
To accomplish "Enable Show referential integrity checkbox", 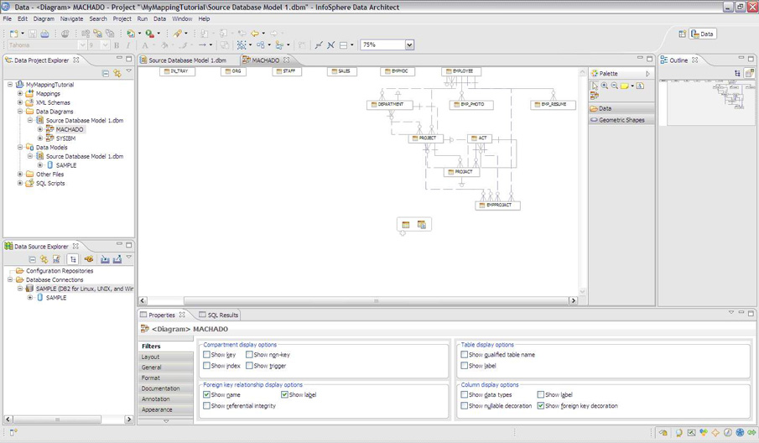I will coord(206,406).
